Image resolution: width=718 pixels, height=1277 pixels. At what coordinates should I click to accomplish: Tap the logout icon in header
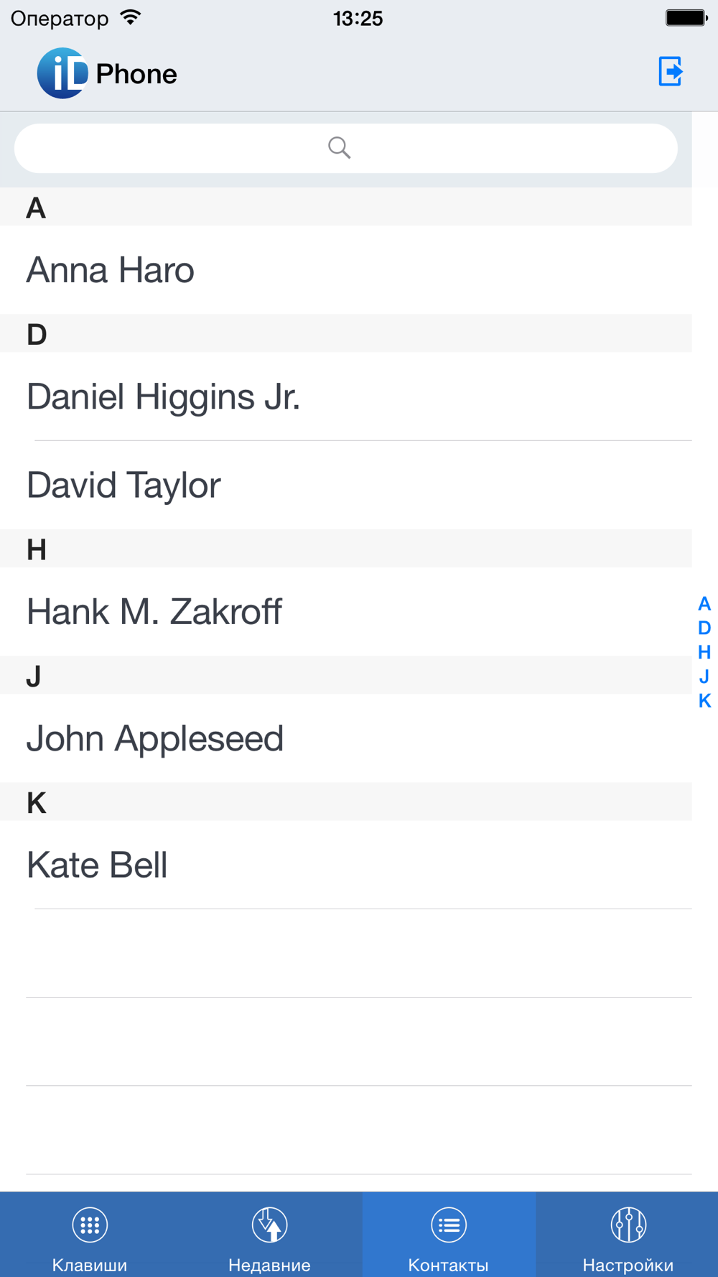pos(671,72)
